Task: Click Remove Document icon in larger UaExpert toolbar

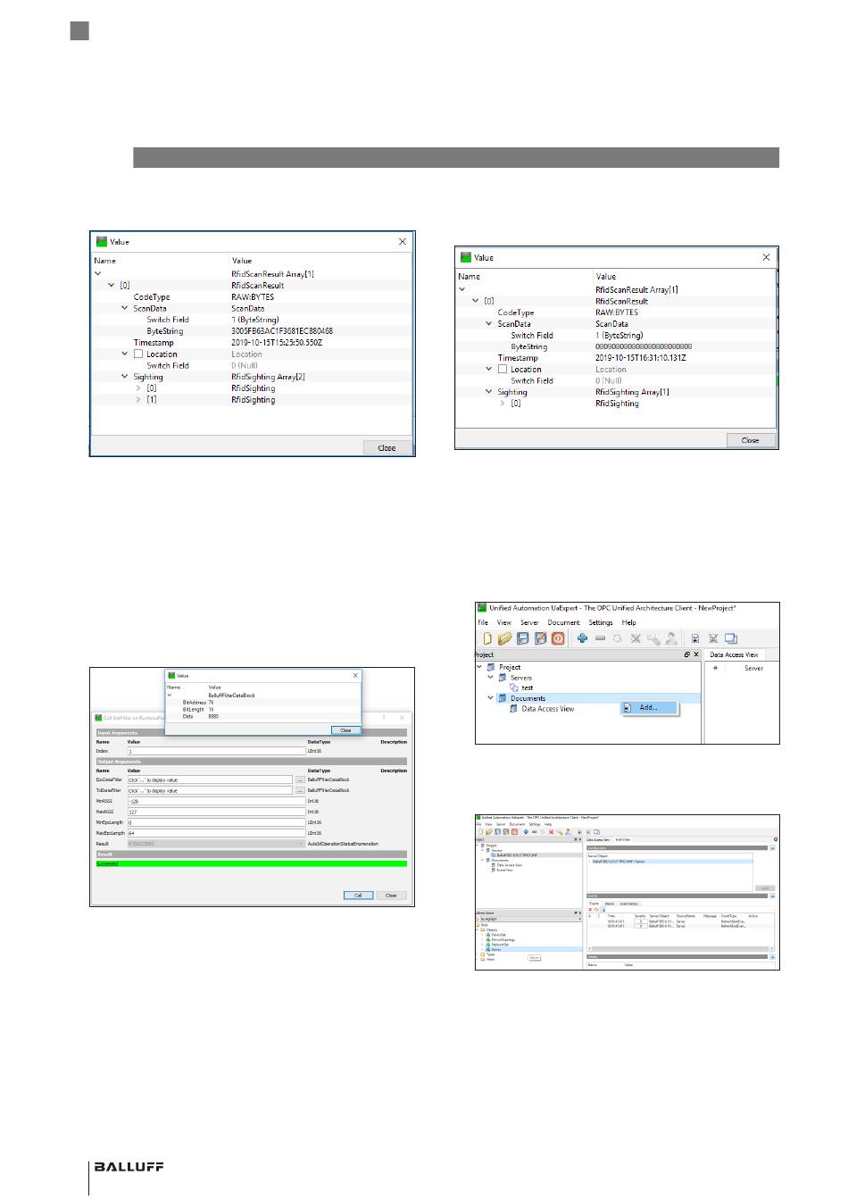Action: pos(713,638)
